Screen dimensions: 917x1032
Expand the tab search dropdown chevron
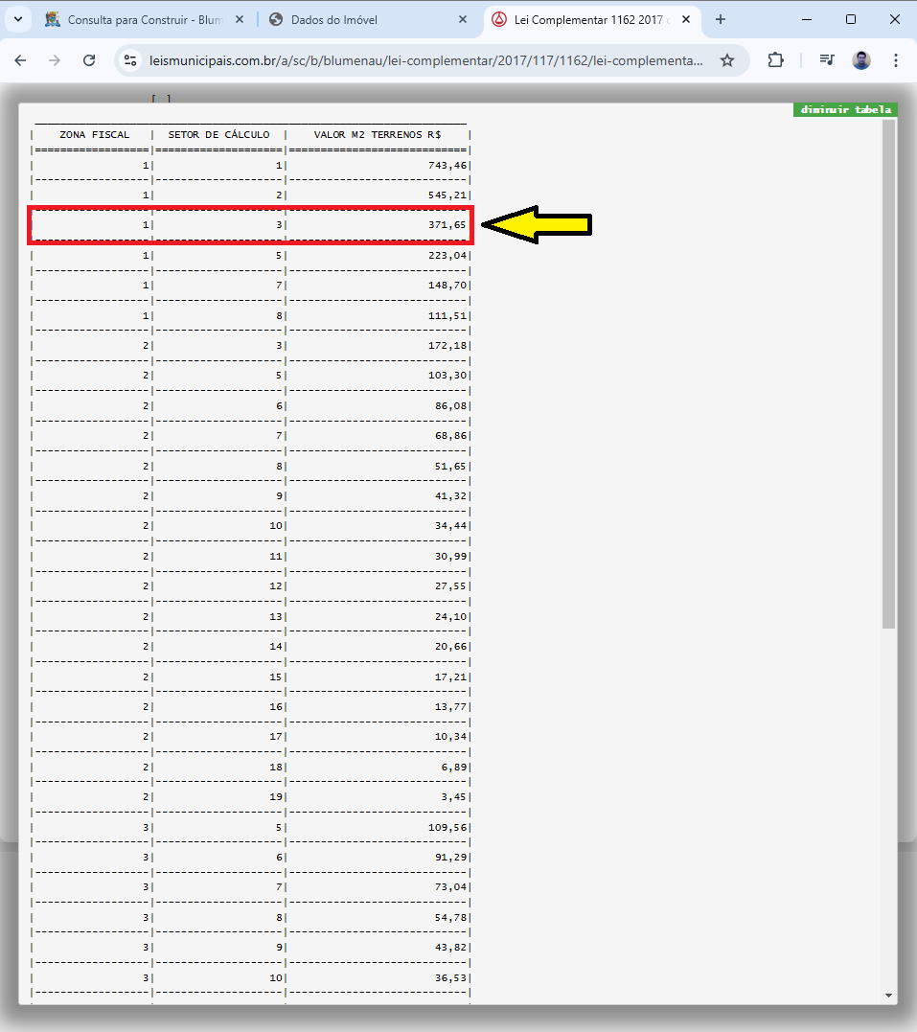[x=18, y=19]
